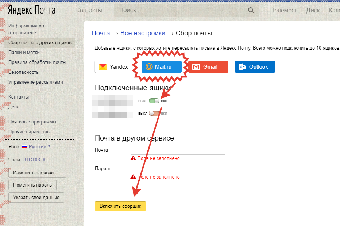Click the Включить сборщик button

[x=120, y=206]
